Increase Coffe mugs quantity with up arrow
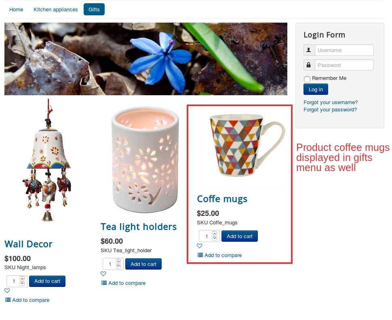Screen dimensions: 392x320 coord(215,234)
